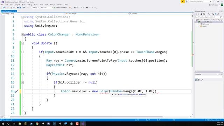Viewport: 224px width, 126px height.
Task: Click the Task View taskbar icon
Action: [x=14, y=124]
